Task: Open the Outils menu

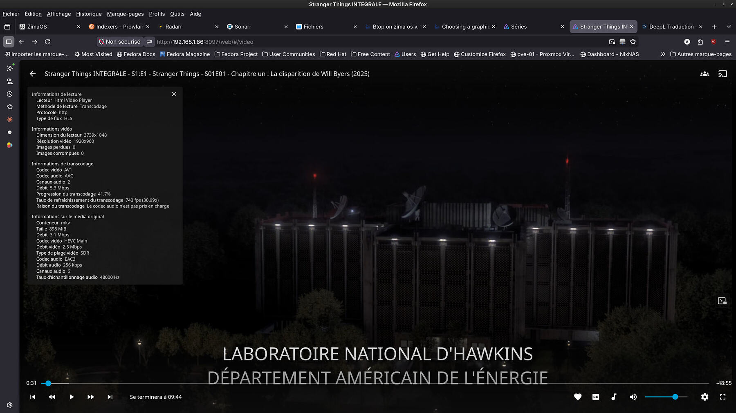Action: click(177, 14)
